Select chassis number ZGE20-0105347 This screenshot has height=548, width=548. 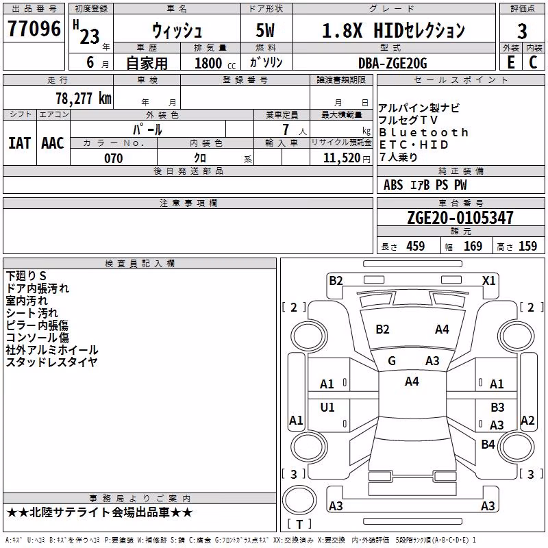[460, 218]
